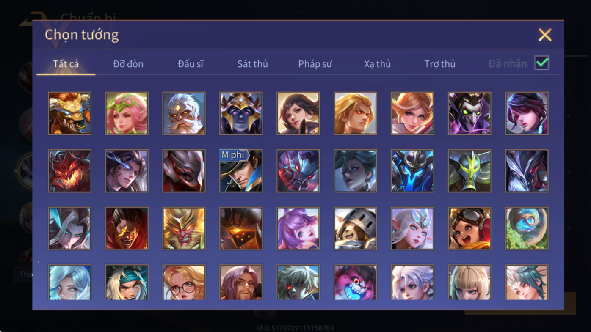
Task: Select the hero tagged "M phí"
Action: pos(241,171)
